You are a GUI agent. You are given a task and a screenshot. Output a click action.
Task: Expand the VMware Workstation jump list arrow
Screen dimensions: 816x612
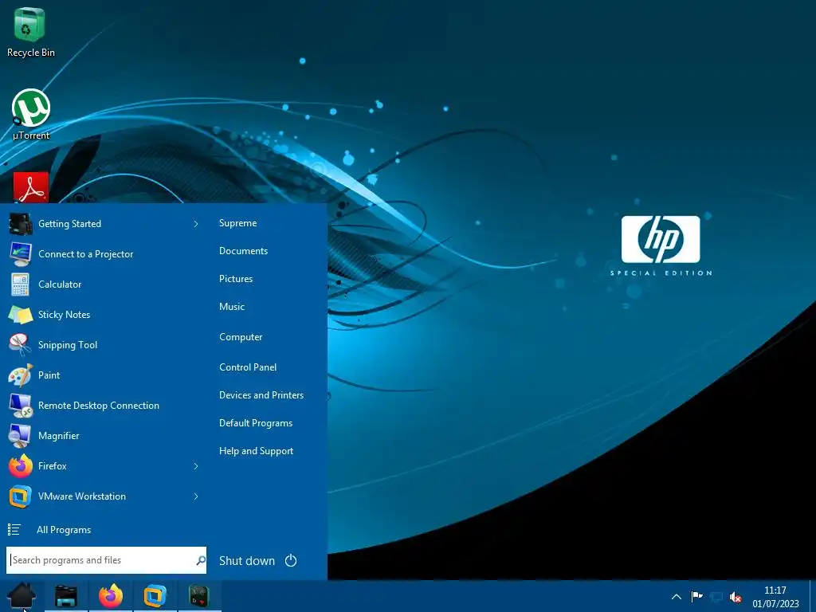pyautogui.click(x=196, y=496)
